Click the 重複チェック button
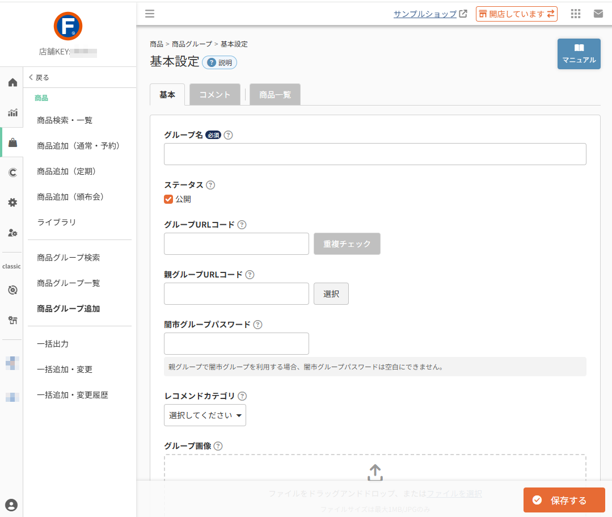Screen dimensions: 612x517 click(347, 243)
